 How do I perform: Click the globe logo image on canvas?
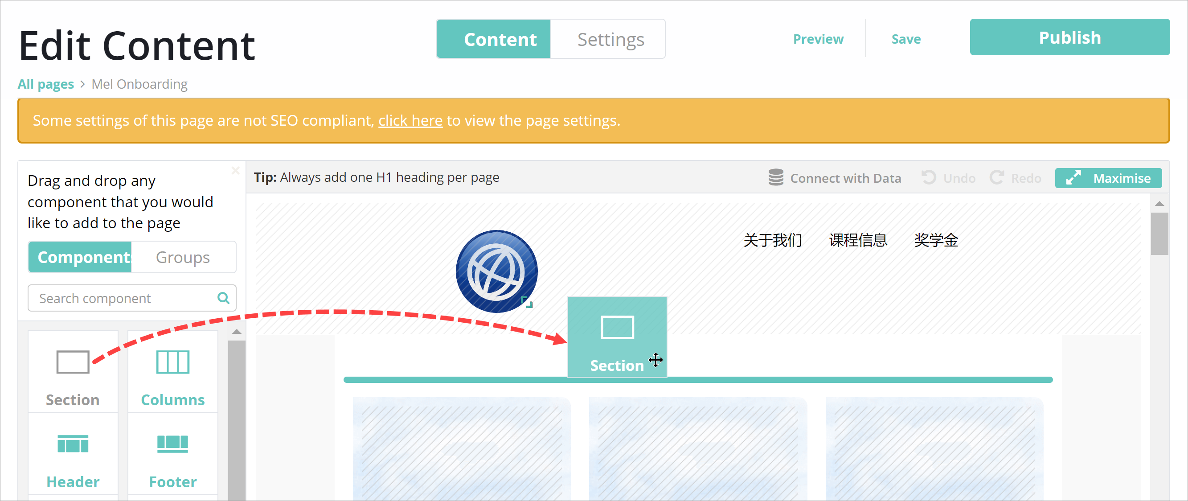point(496,271)
